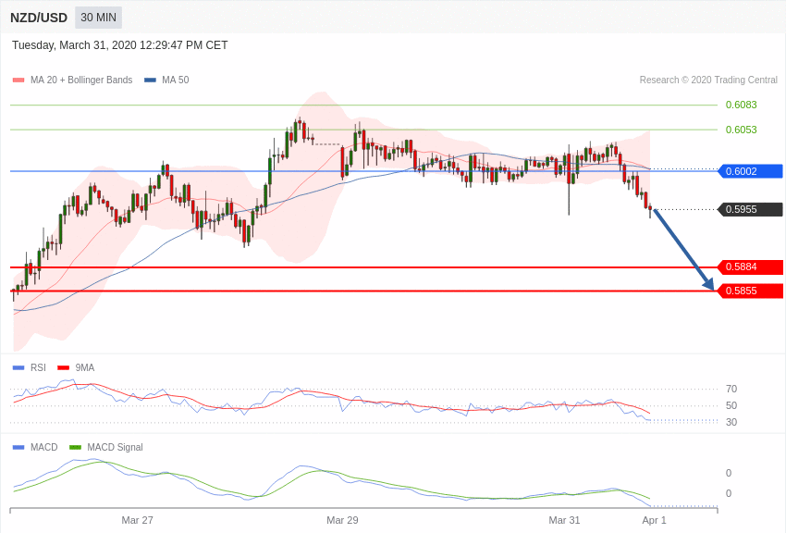786x533 pixels.
Task: Click the RSI 70 axis value
Action: [731, 389]
